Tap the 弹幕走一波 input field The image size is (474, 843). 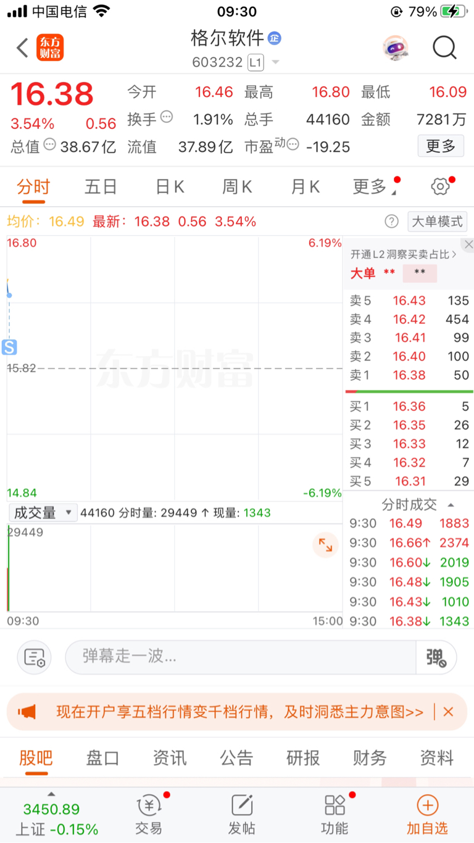pyautogui.click(x=241, y=657)
